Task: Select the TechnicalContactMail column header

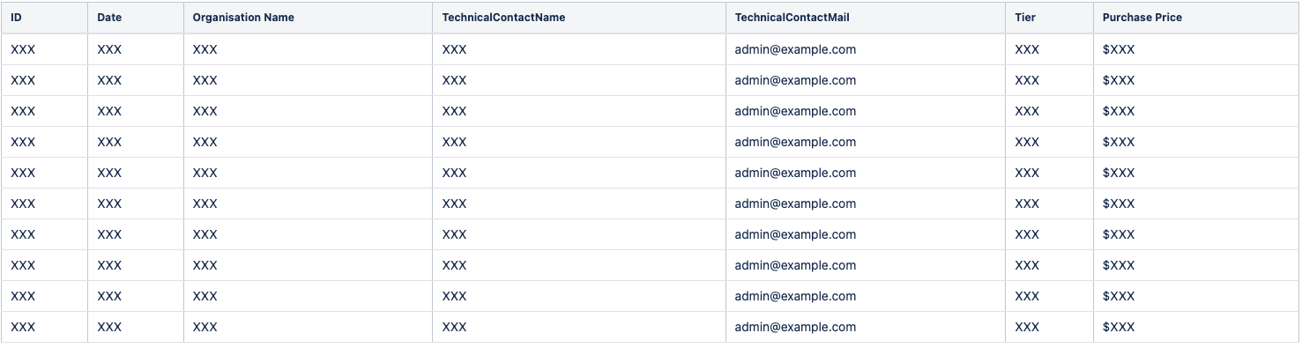Action: 866,18
